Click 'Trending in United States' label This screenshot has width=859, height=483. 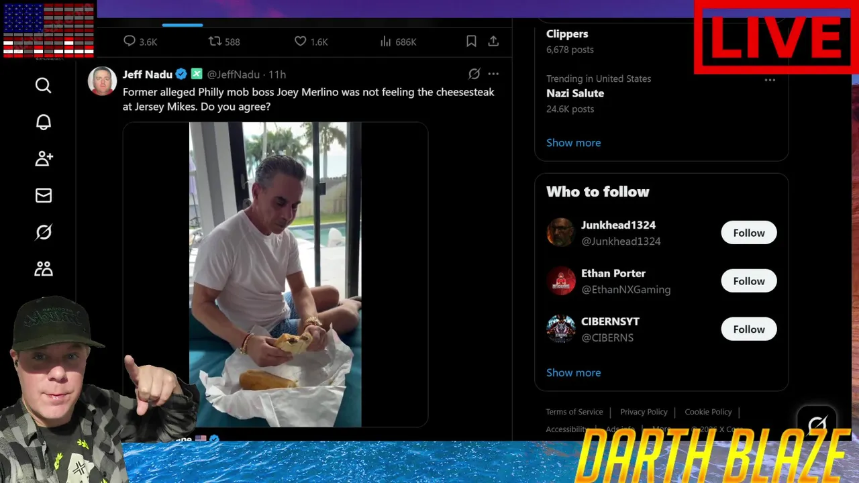(x=599, y=79)
